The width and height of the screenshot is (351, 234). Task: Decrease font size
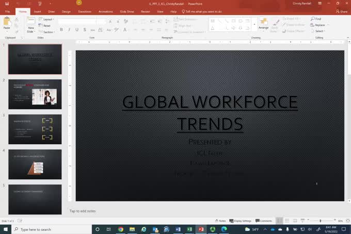118,22
